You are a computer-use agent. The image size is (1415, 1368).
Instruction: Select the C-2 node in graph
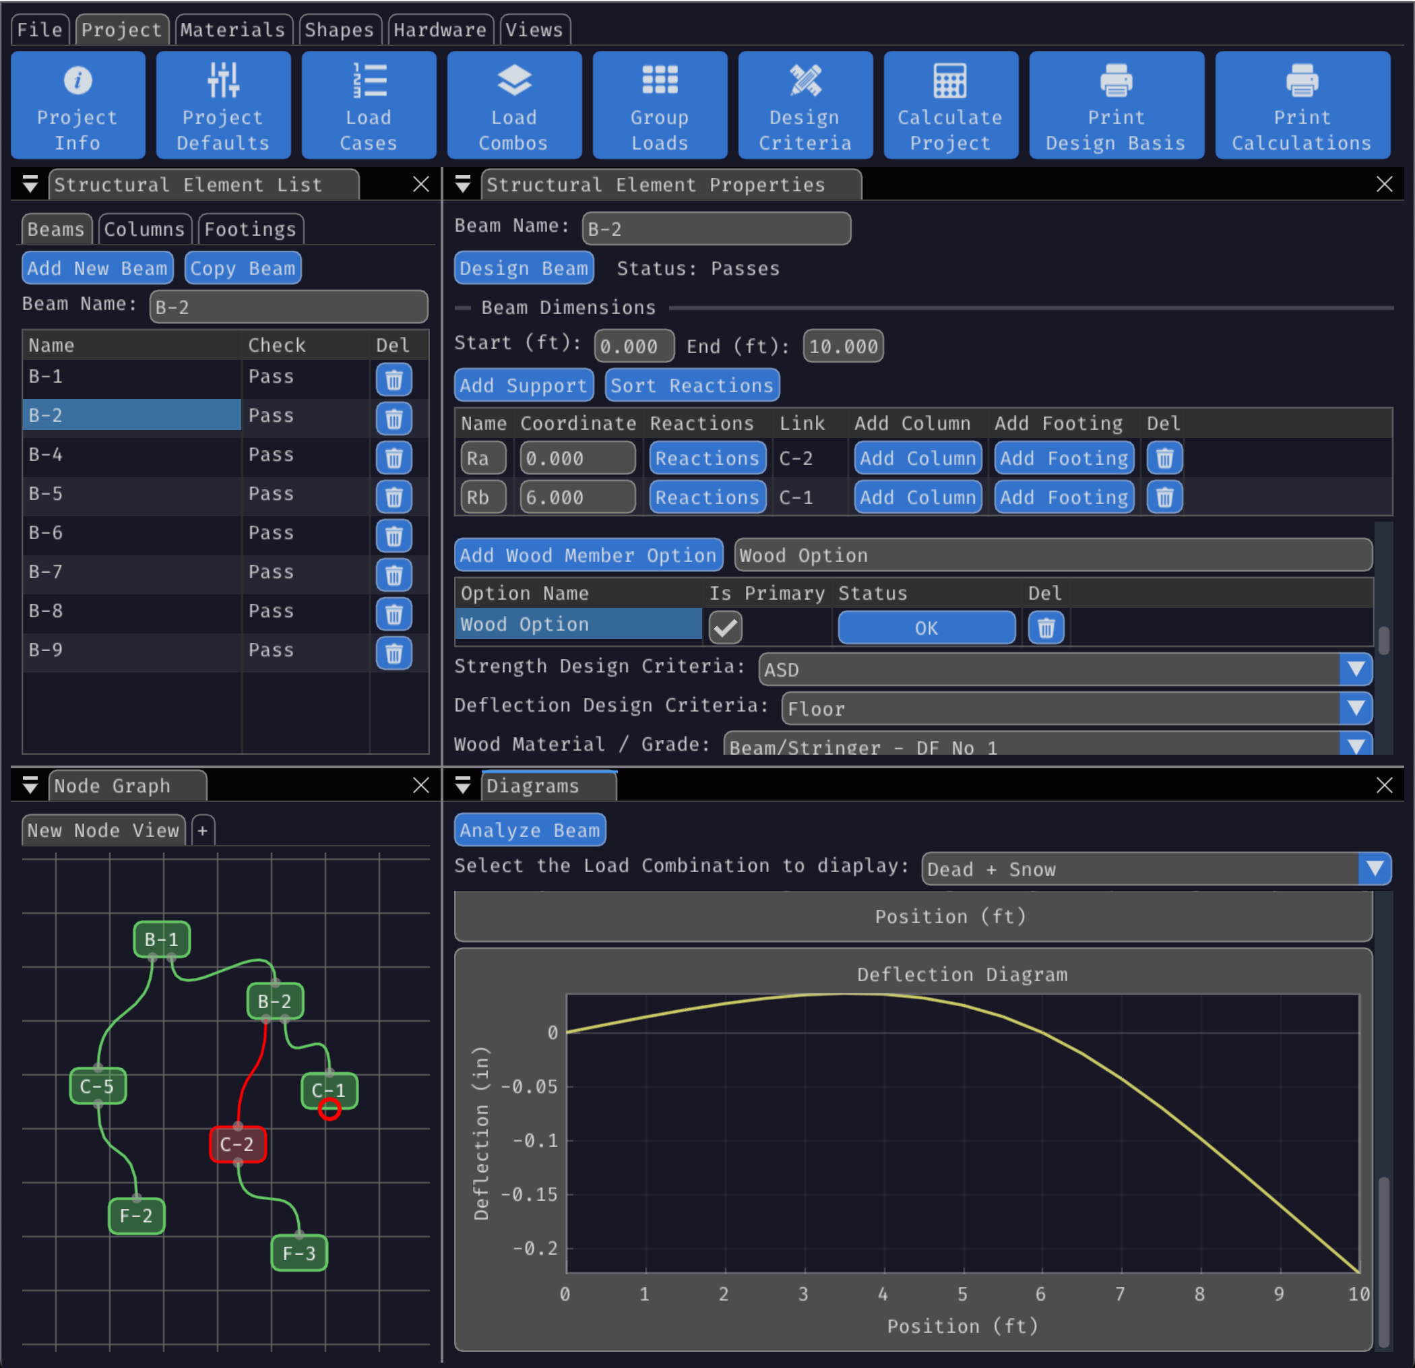tap(237, 1144)
